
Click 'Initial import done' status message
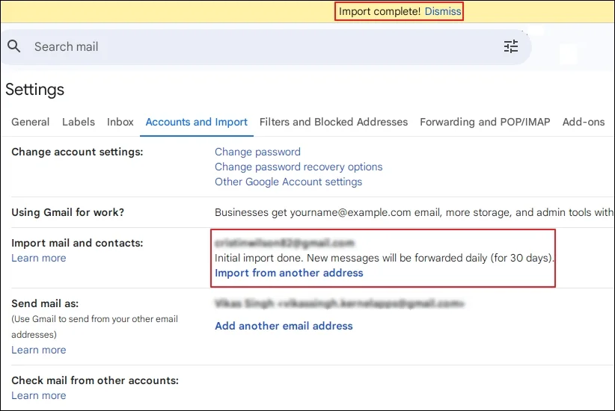(385, 258)
